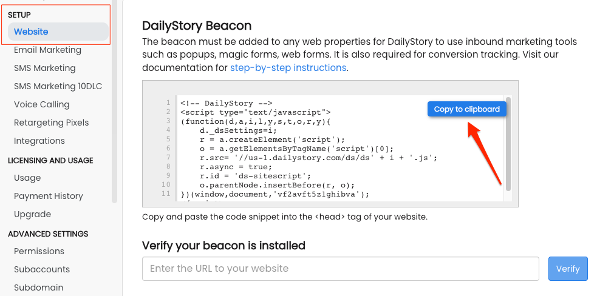Open Permissions settings

[39, 251]
